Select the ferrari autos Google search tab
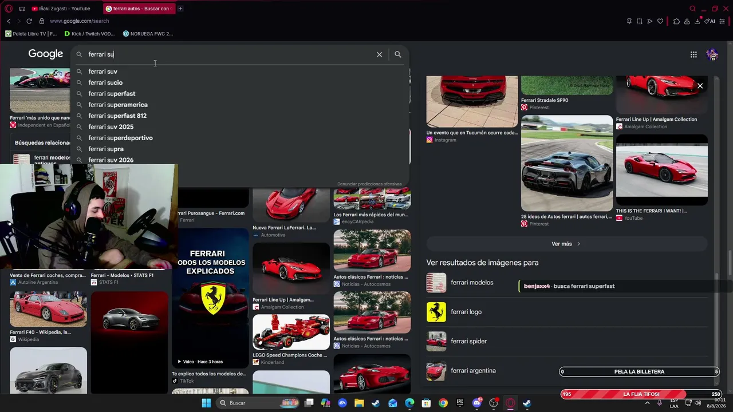Viewport: 733px width, 412px height. (139, 9)
